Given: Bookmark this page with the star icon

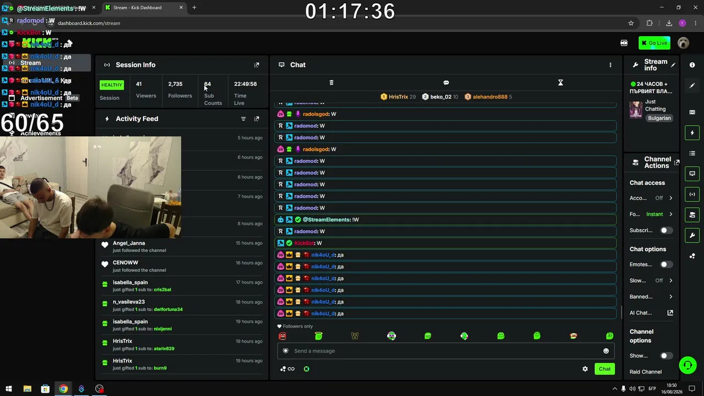Looking at the screenshot, I should pos(631,23).
